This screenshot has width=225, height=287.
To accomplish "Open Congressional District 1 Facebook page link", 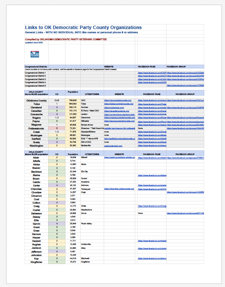I will [152, 73].
